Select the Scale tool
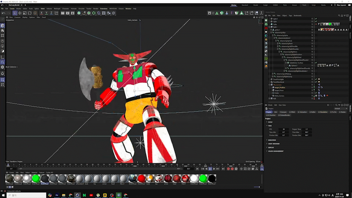The height and width of the screenshot is (198, 352). (25, 13)
